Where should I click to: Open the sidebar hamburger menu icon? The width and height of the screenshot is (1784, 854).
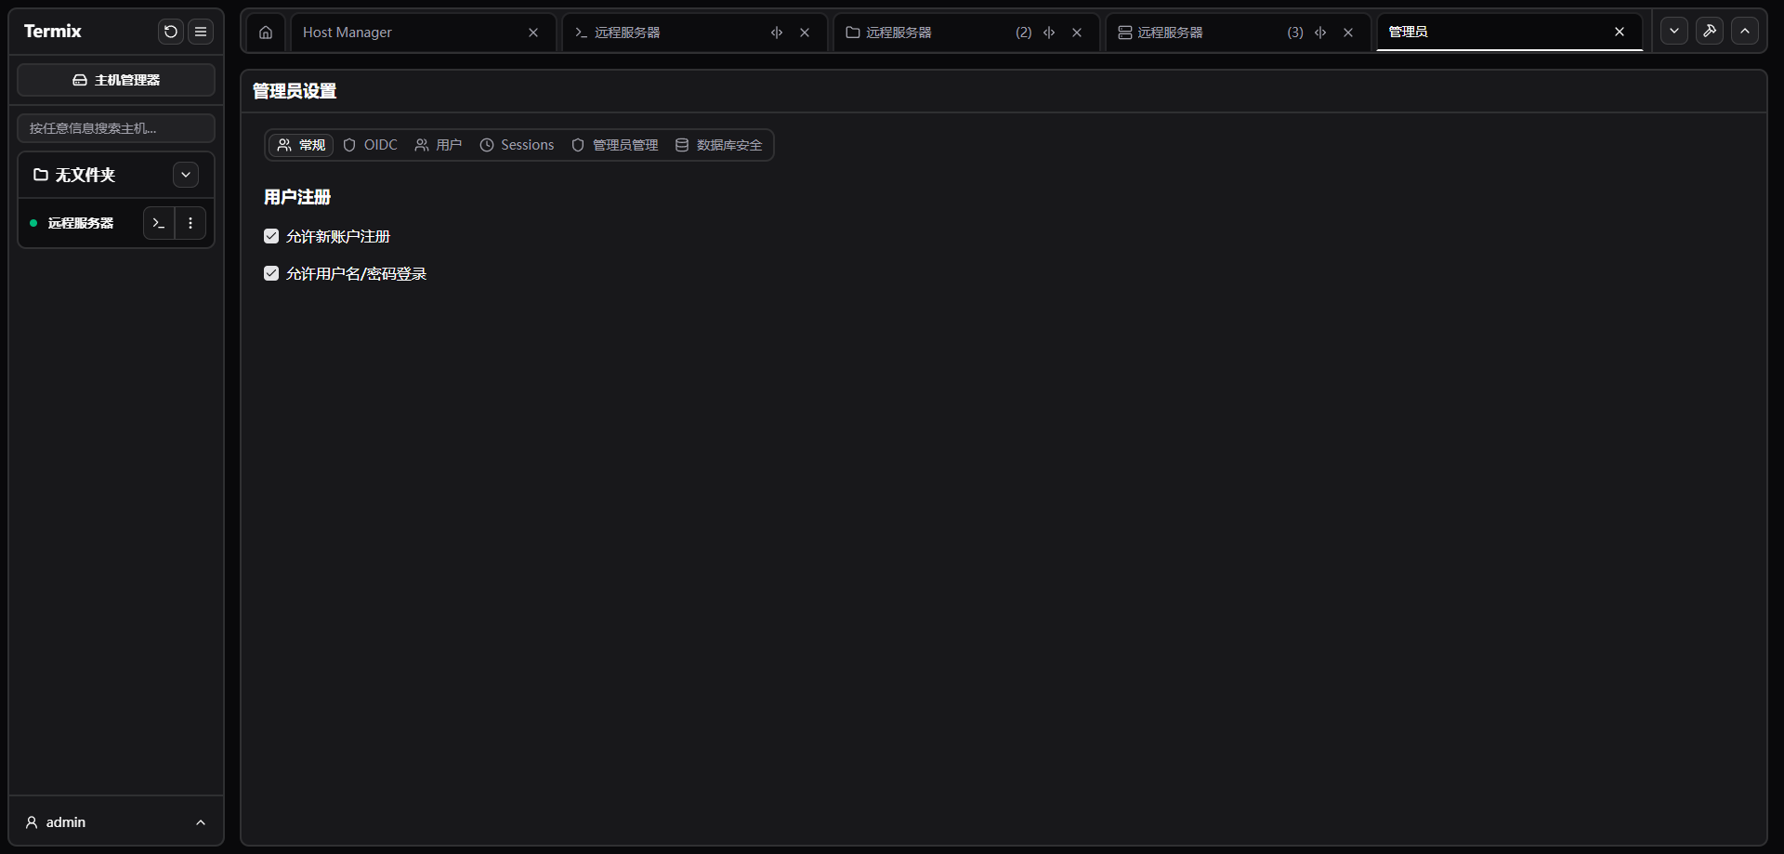point(201,32)
